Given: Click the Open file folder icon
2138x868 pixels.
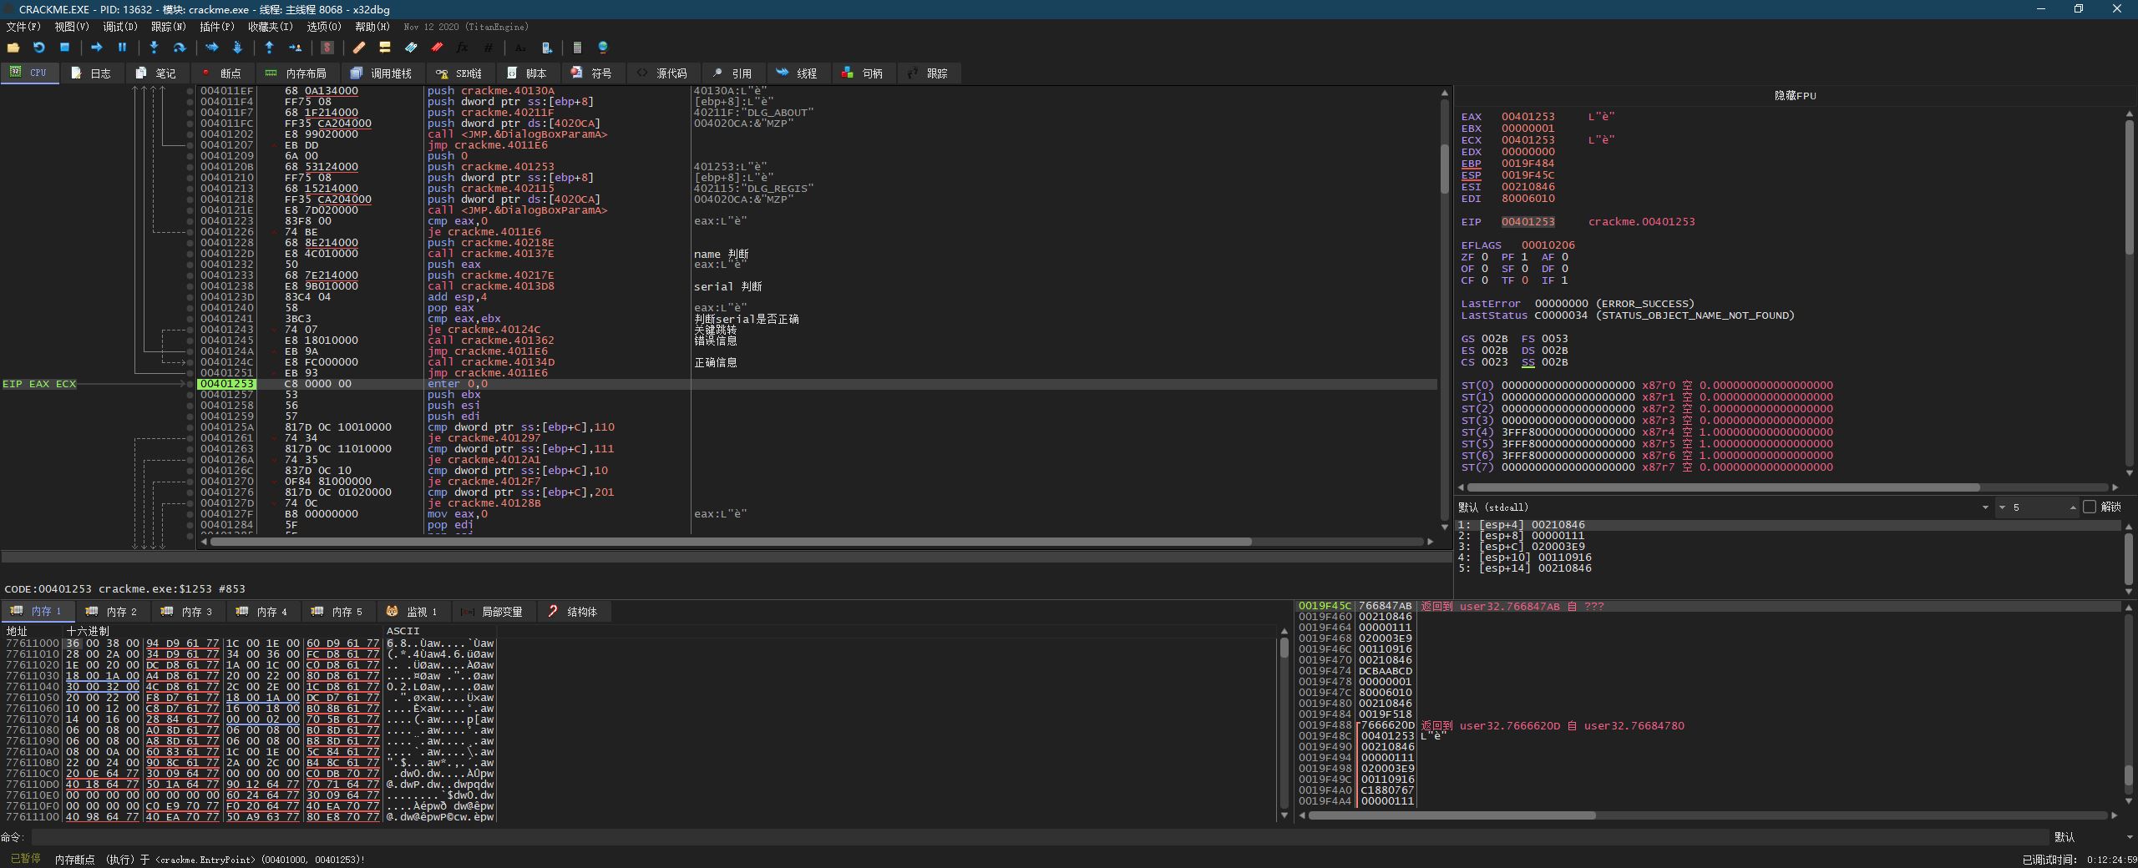Looking at the screenshot, I should tap(13, 48).
